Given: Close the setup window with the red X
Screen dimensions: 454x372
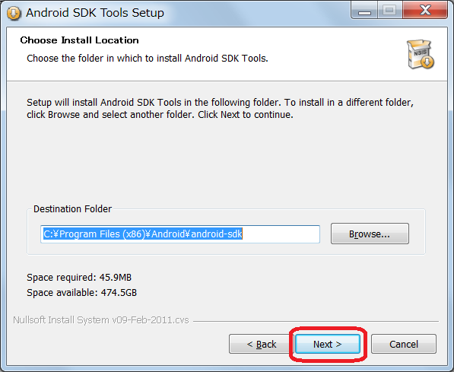Looking at the screenshot, I should tap(425, 11).
